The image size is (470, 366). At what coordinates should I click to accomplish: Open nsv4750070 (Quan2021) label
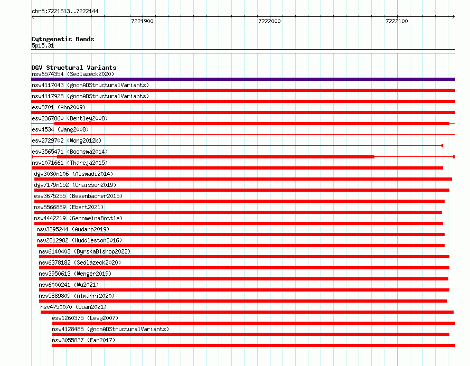coord(73,307)
